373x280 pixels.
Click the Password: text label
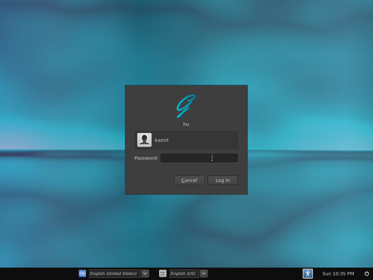point(146,158)
